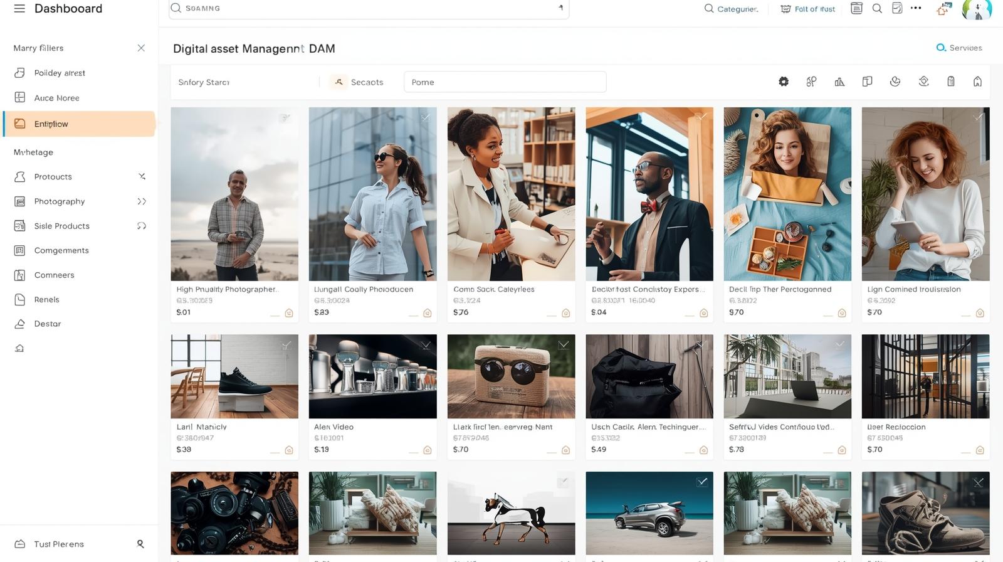Expand the Photography section chevrons

click(x=142, y=201)
